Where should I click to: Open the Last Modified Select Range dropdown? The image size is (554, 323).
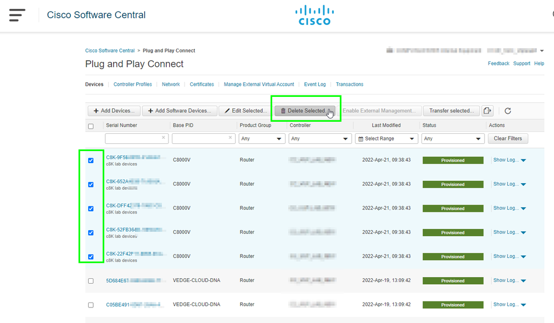pos(387,138)
